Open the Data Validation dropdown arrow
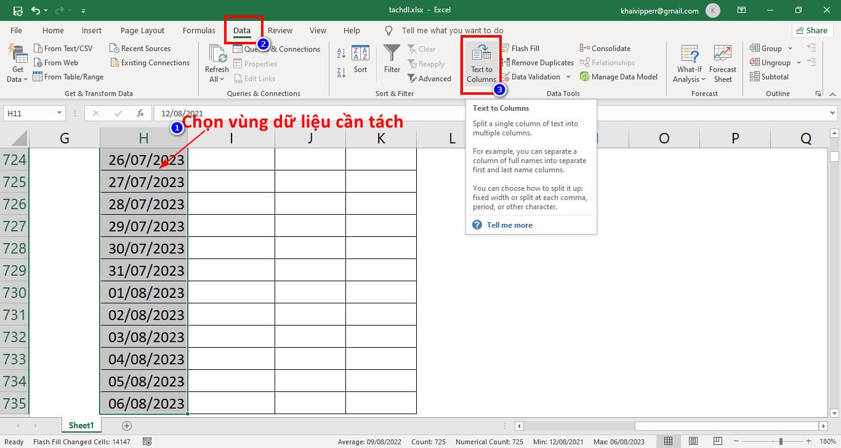The image size is (841, 448). pyautogui.click(x=568, y=76)
